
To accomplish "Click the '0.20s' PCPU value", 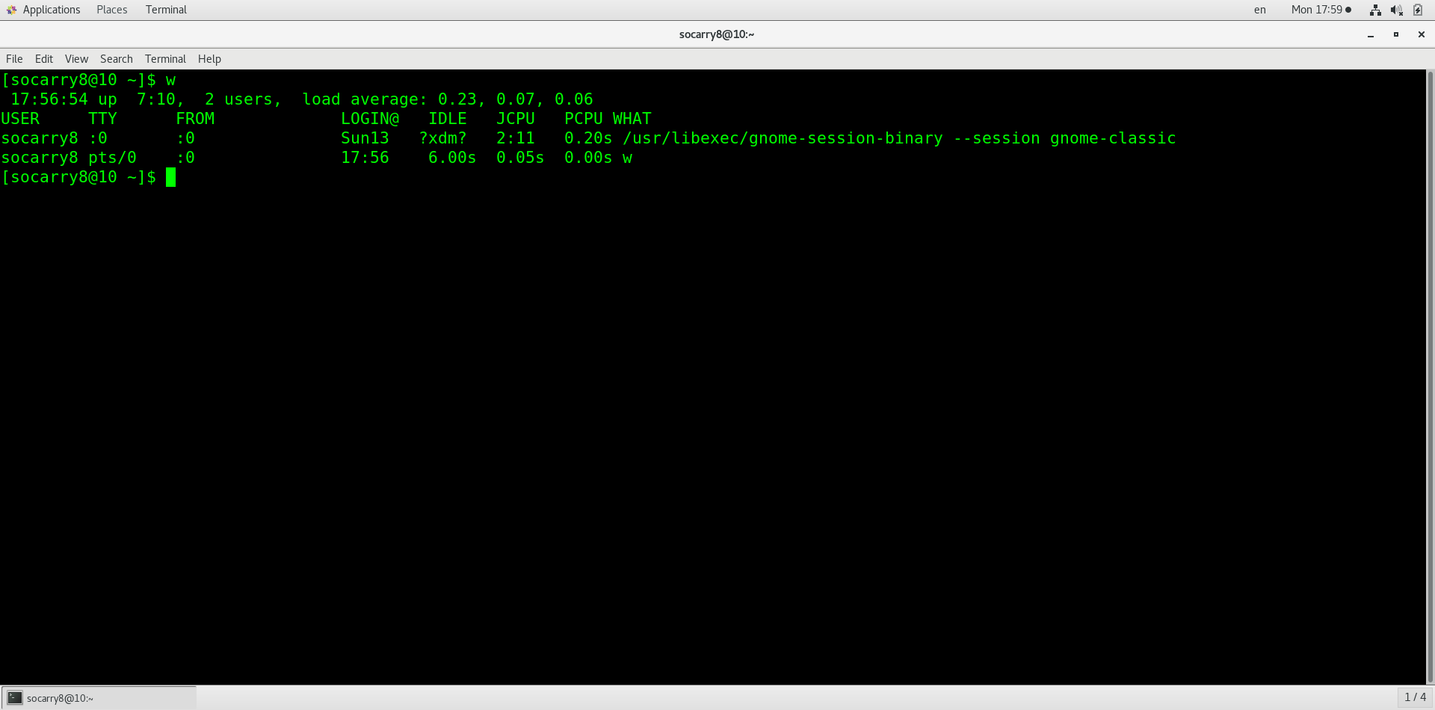I will [x=588, y=138].
